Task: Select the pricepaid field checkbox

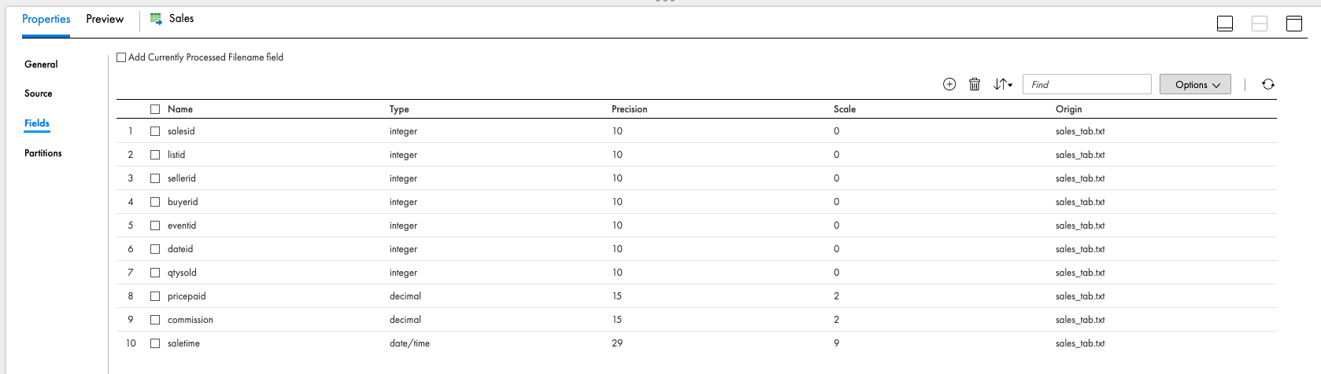Action: click(x=155, y=296)
